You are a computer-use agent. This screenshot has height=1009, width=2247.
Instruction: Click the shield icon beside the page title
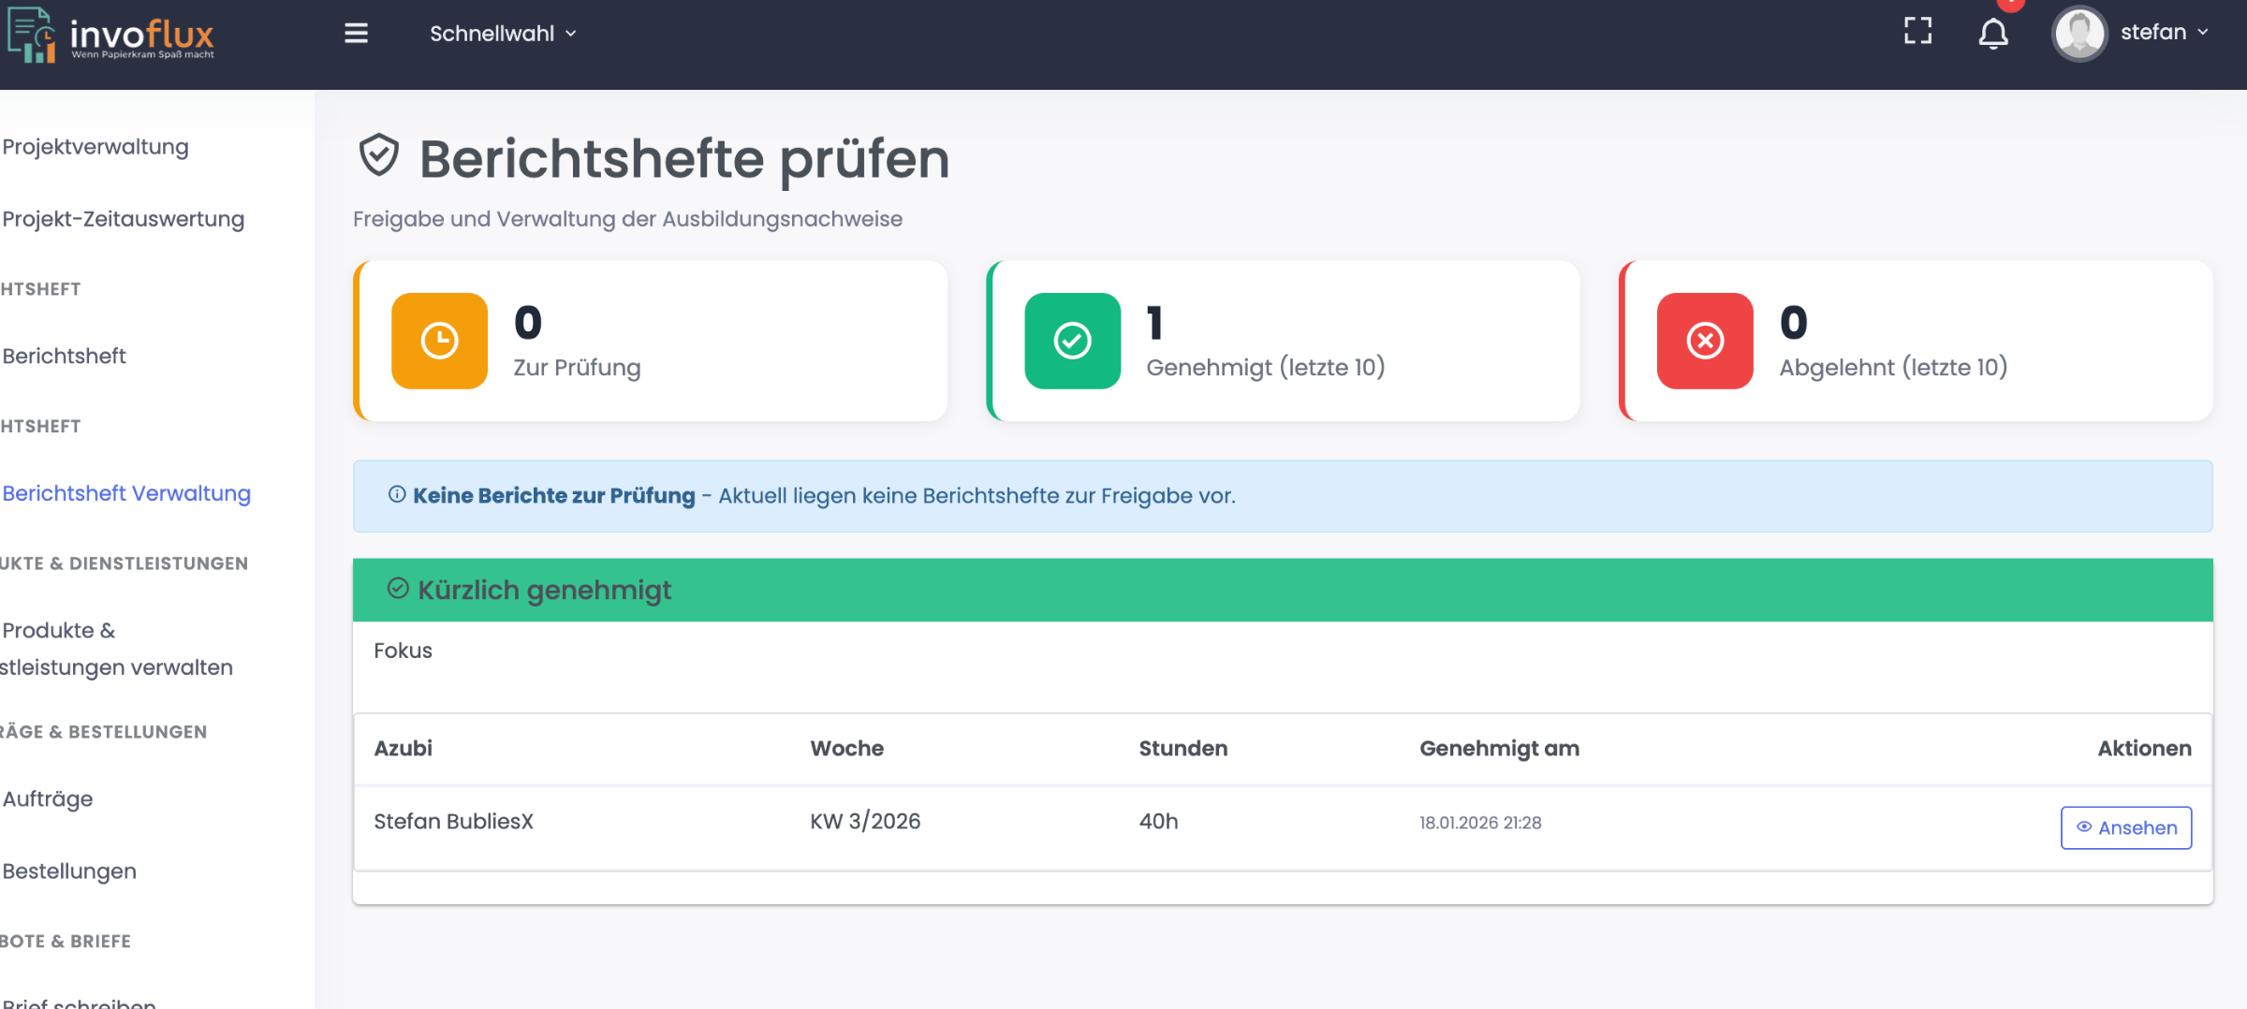[379, 155]
